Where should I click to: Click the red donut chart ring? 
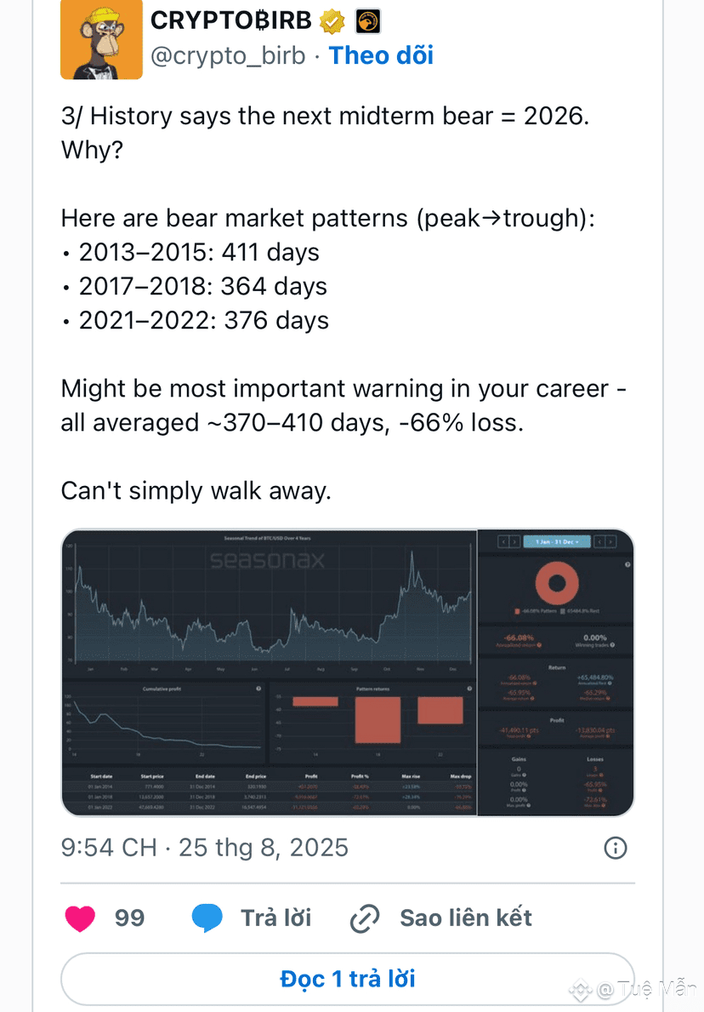pos(557,583)
